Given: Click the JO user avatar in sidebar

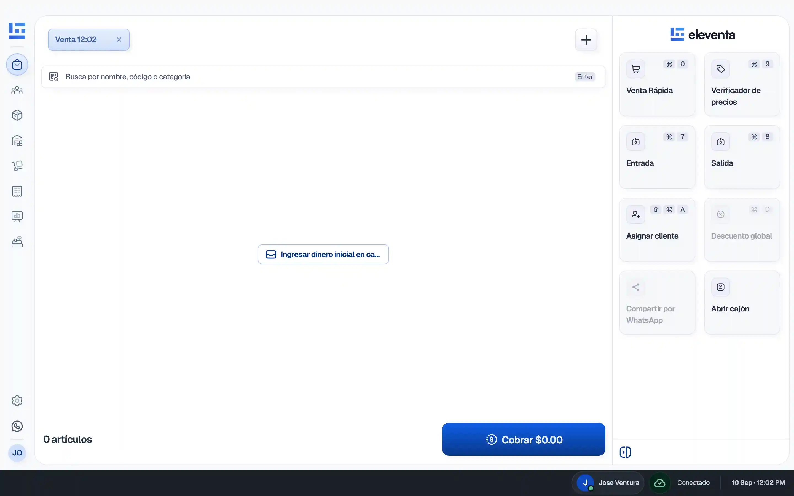Looking at the screenshot, I should tap(17, 453).
